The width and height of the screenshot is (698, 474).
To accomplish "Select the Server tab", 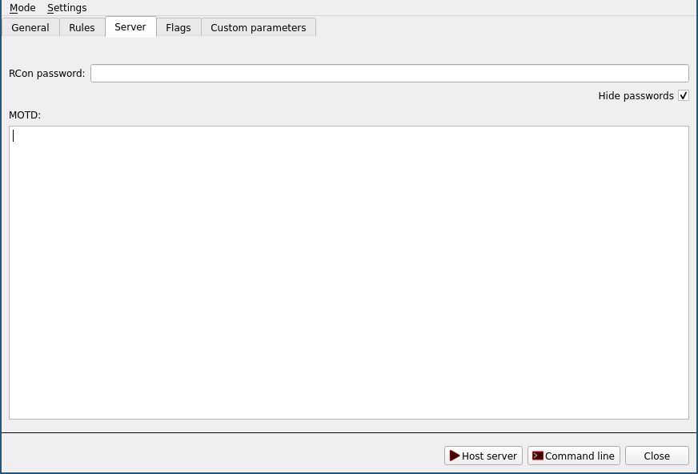I will [x=130, y=26].
